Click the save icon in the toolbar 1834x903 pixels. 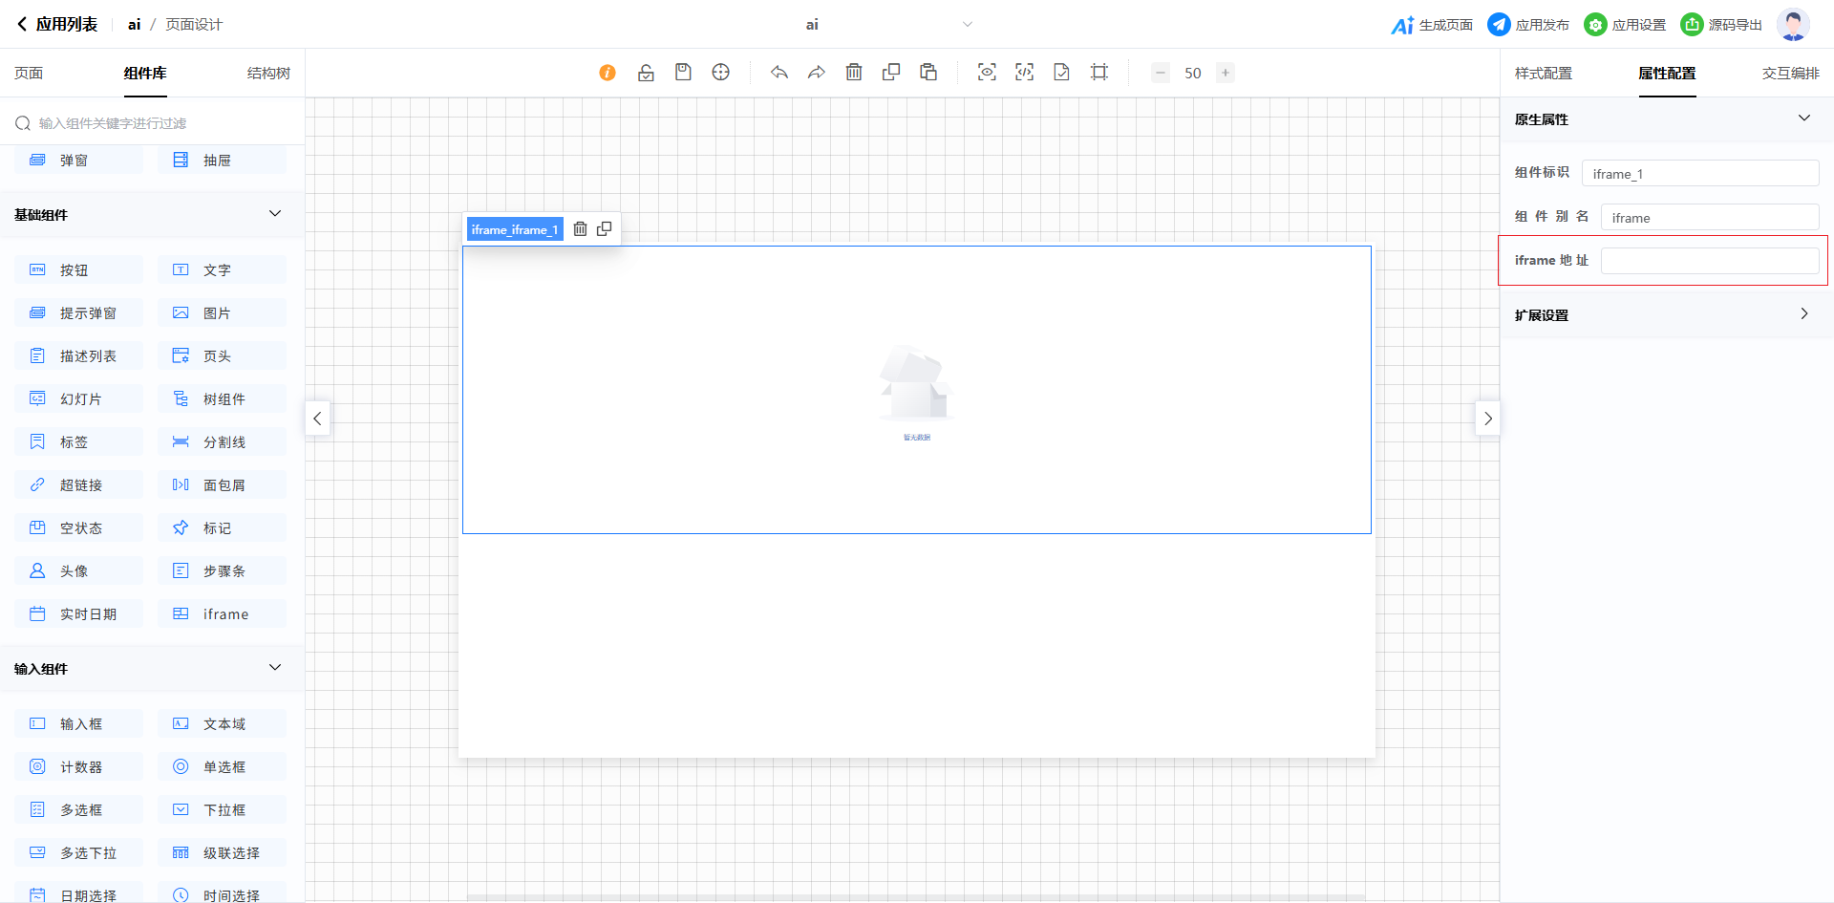[x=683, y=73]
